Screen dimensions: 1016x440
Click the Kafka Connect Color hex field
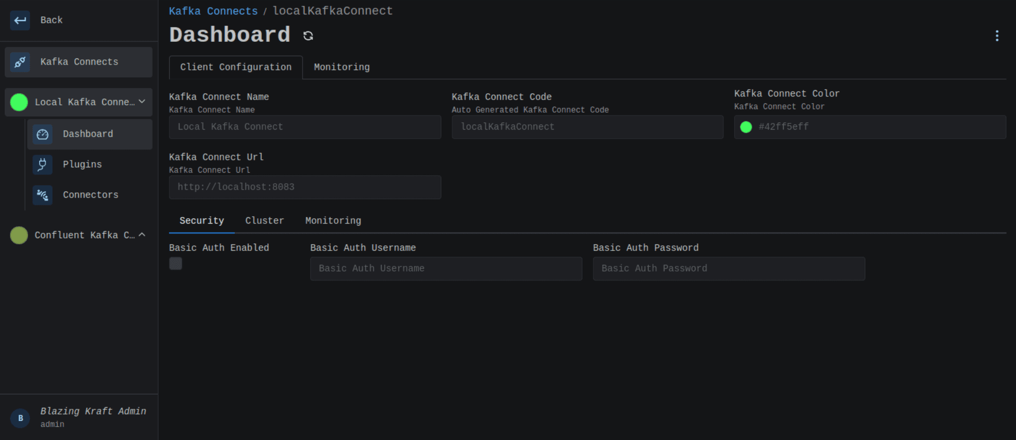870,127
